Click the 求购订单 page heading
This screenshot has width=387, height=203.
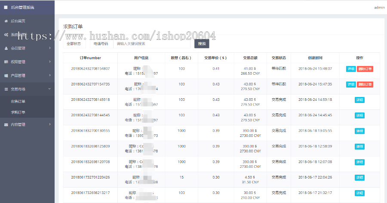click(x=73, y=27)
